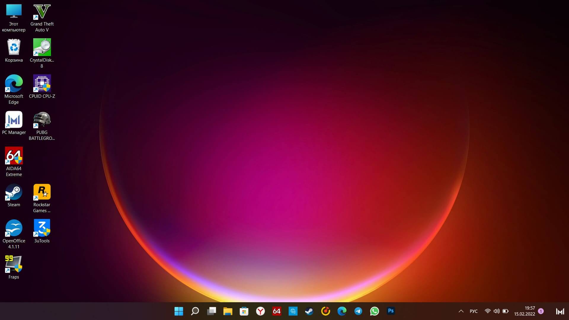Open the volume speaker tray icon
The image size is (569, 320).
click(x=496, y=311)
